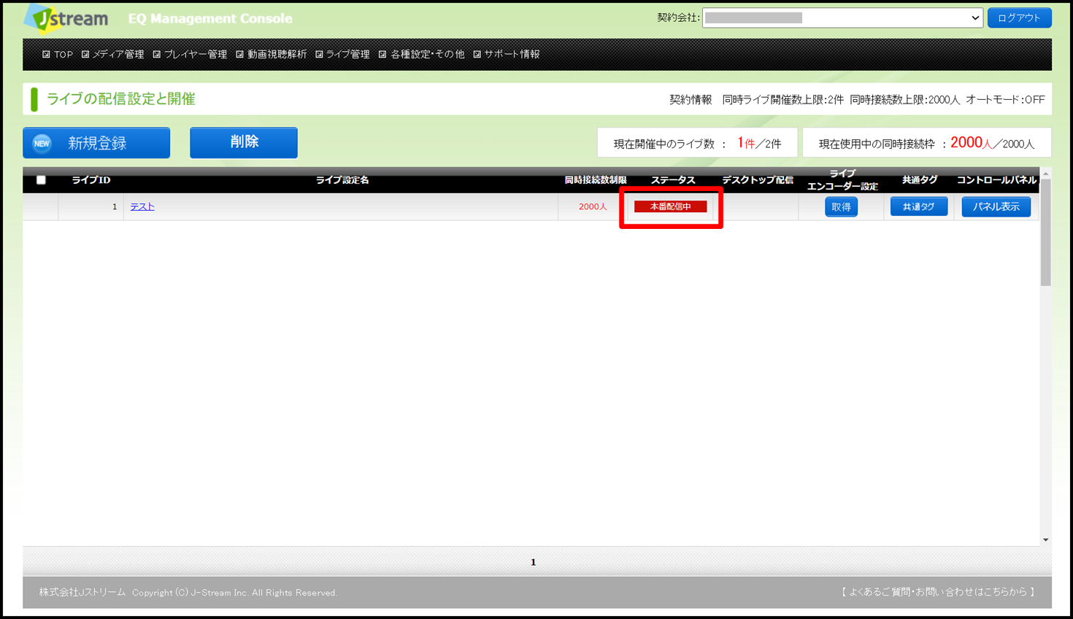The height and width of the screenshot is (619, 1073).
Task: Click the 2000人 connection limit cell
Action: pyautogui.click(x=593, y=207)
